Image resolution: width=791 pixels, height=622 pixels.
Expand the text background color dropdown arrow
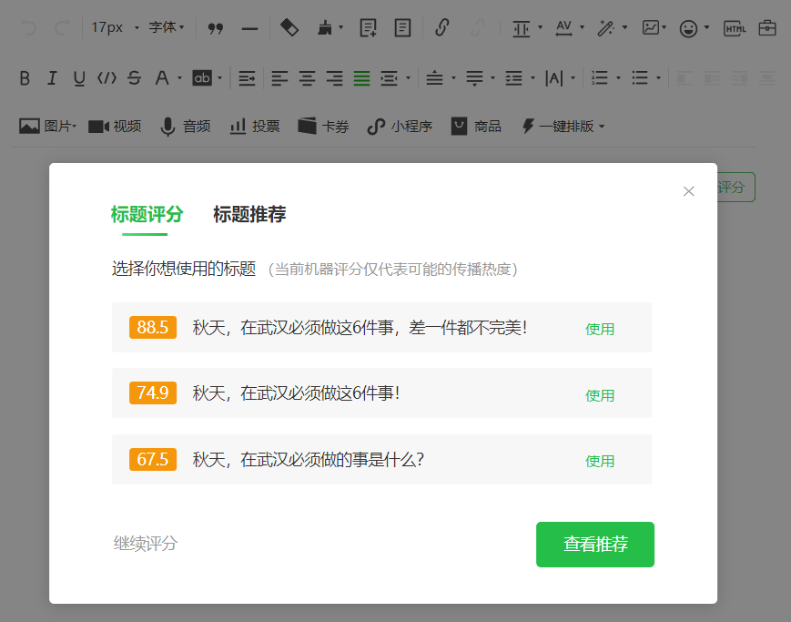pyautogui.click(x=220, y=78)
